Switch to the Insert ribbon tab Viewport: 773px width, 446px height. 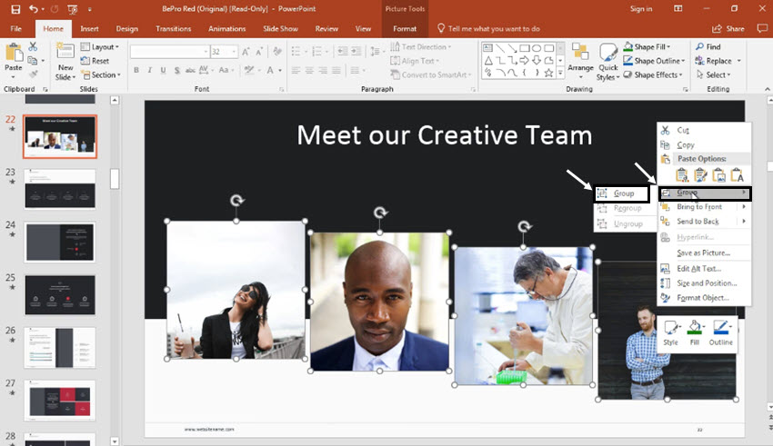89,29
